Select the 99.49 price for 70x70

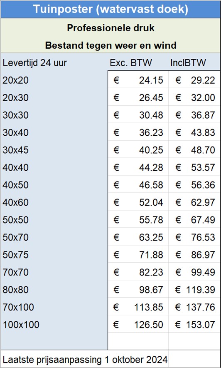[194, 272]
